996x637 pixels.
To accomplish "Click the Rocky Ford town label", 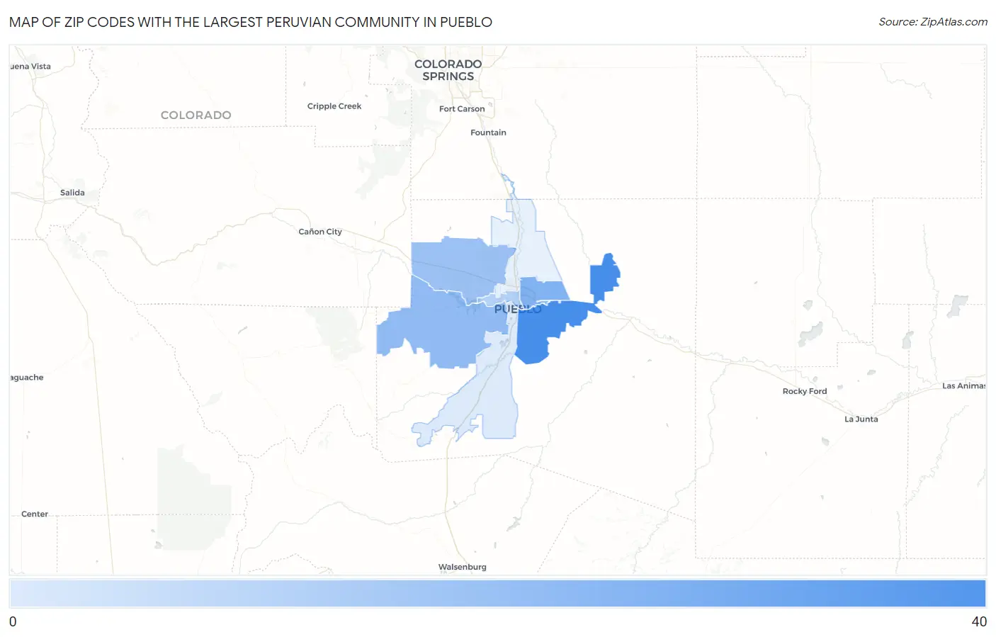I will tap(805, 391).
